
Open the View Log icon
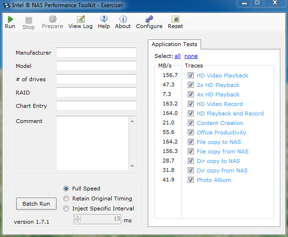click(x=81, y=19)
